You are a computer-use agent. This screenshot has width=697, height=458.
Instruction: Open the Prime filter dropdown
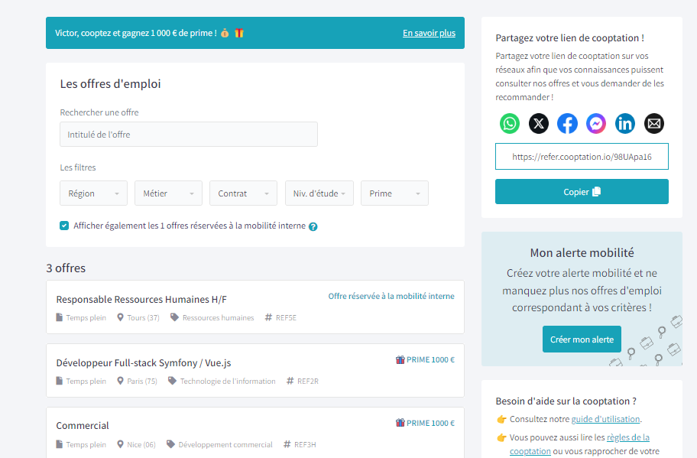pyautogui.click(x=394, y=193)
